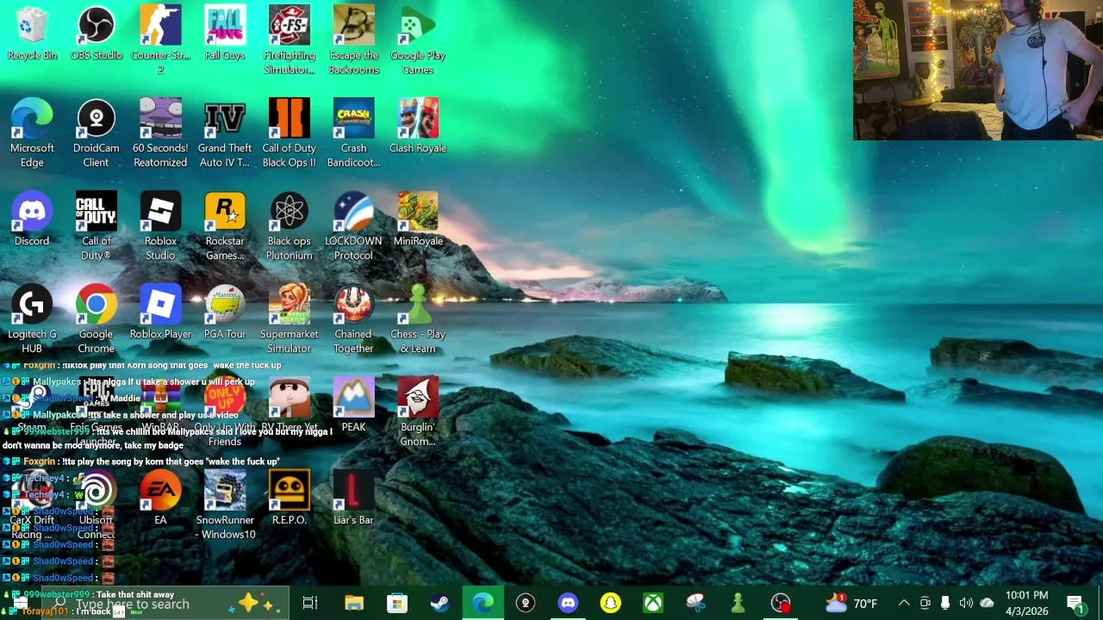Select Call of Duty Black Ops II icon
The width and height of the screenshot is (1103, 620).
[289, 133]
